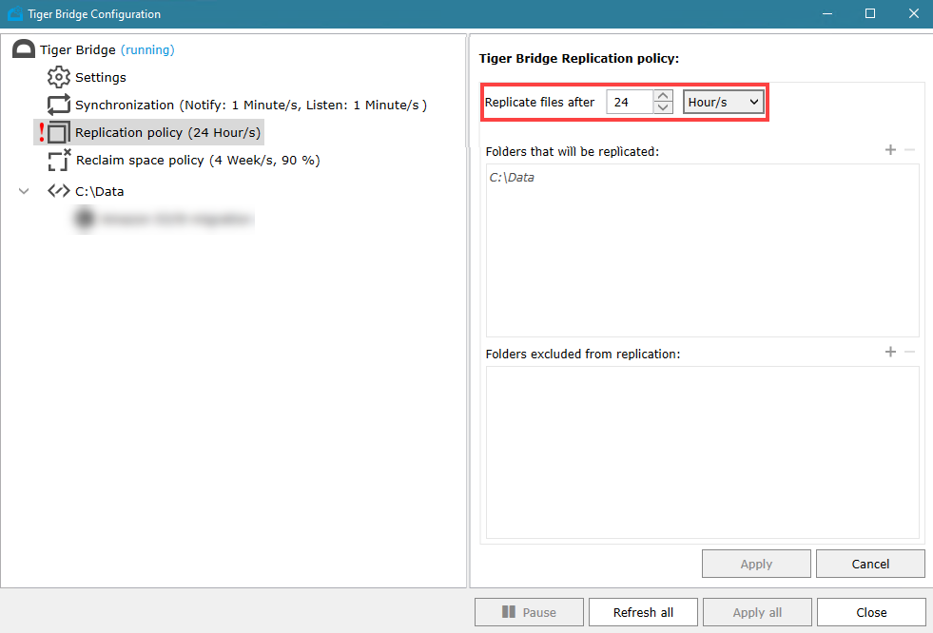Refresh all Tiger Bridge settings
Image resolution: width=933 pixels, height=633 pixels.
coord(643,611)
